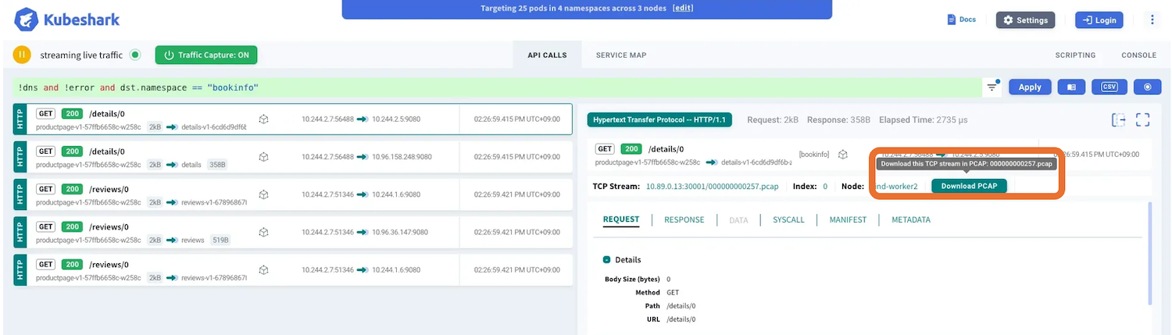Select the /details/0 entry to 10.96.158.248:9080
The image size is (1172, 335).
coord(293,157)
